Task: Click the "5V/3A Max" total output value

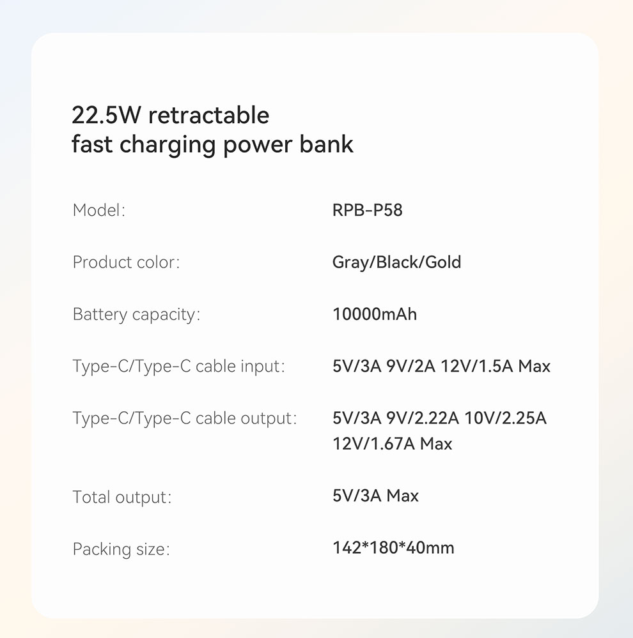Action: pyautogui.click(x=375, y=496)
